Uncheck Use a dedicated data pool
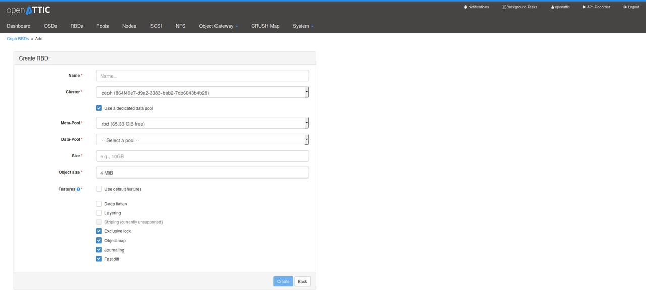The image size is (646, 297). point(99,108)
